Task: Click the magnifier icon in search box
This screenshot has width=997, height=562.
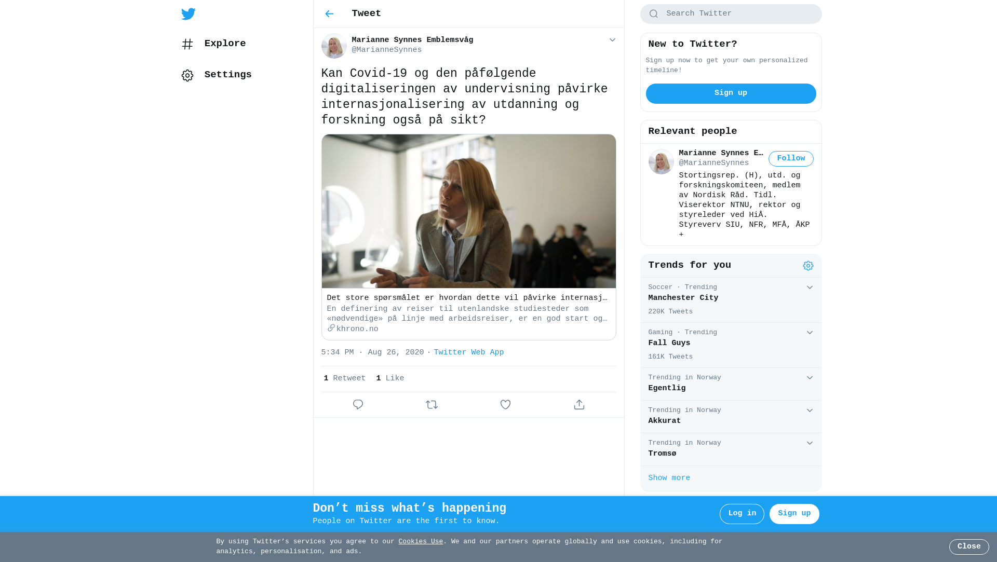Action: tap(654, 14)
